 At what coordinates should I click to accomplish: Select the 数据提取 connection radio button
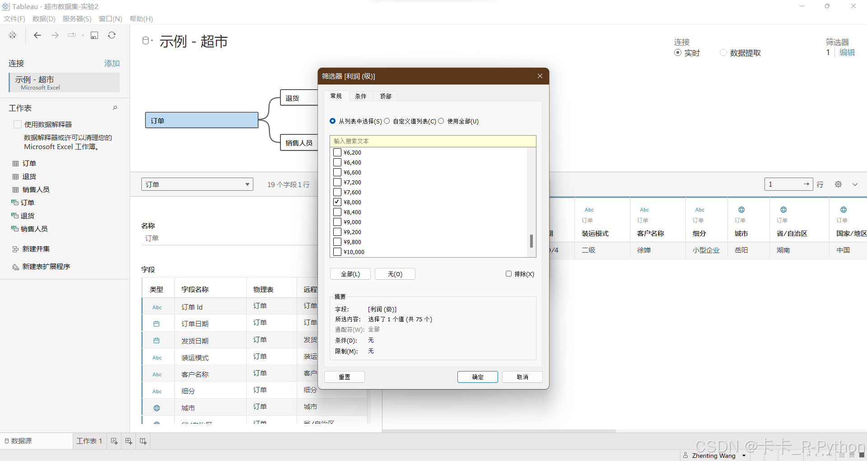pos(723,52)
